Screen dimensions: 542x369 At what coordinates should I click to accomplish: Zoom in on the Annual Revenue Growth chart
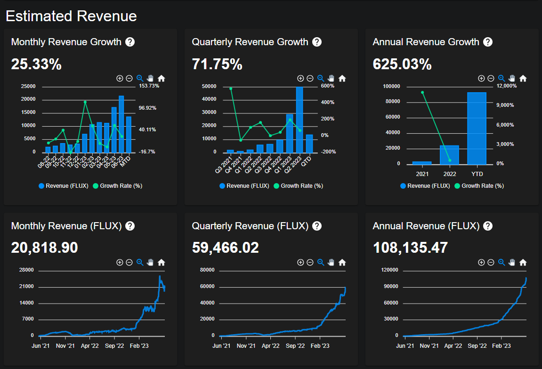481,79
